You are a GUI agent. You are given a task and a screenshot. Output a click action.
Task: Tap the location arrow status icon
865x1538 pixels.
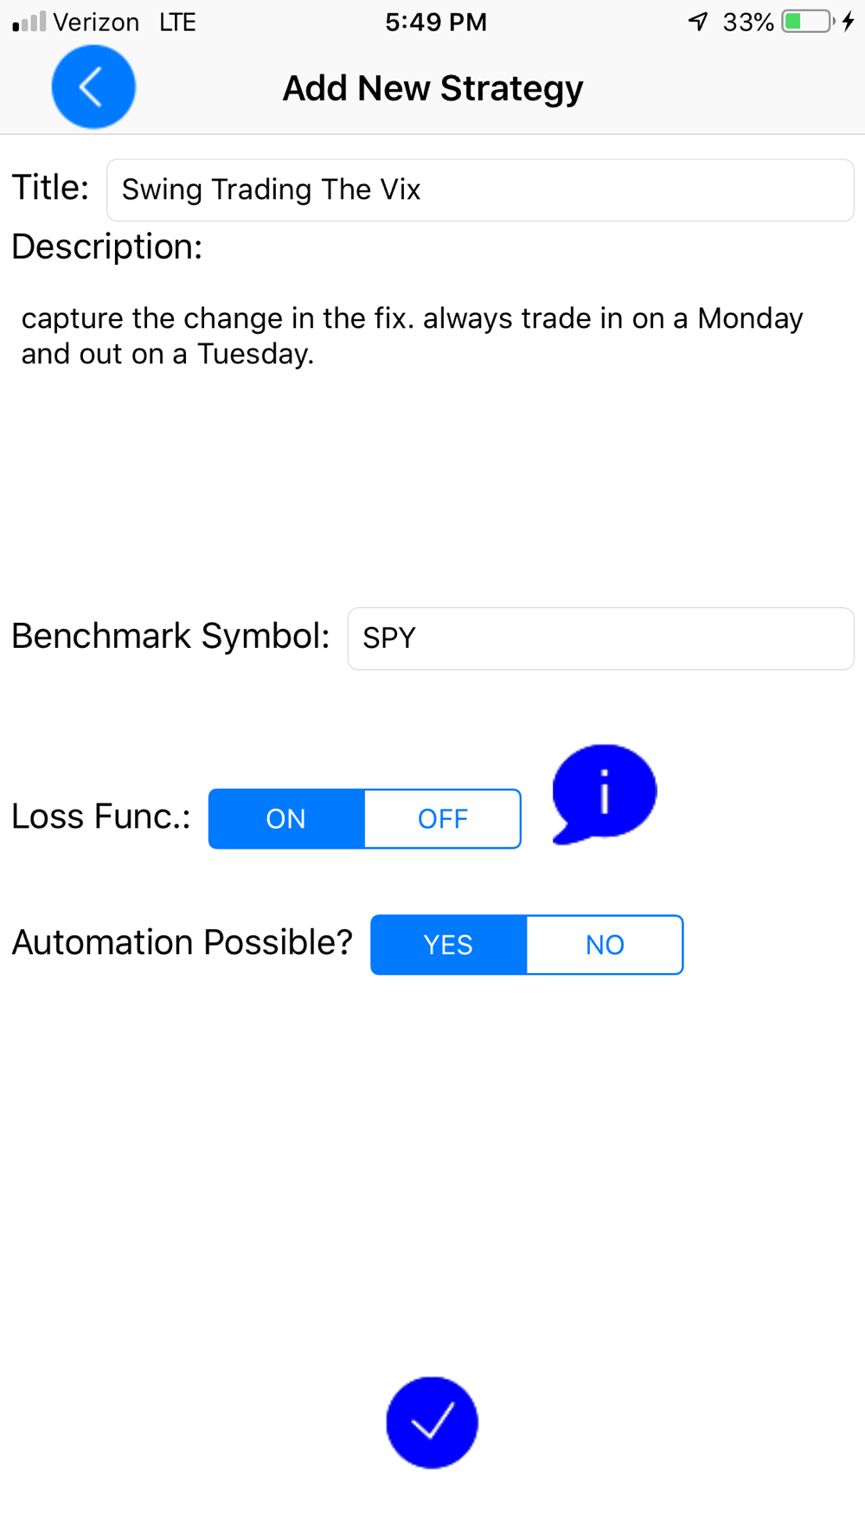coord(698,22)
